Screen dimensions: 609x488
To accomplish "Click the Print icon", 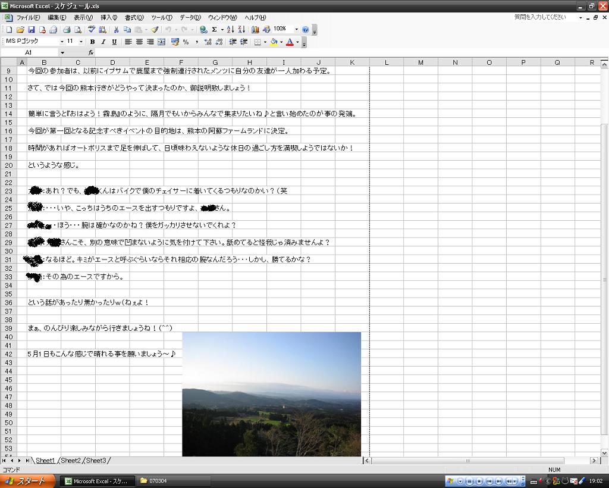I will click(67, 30).
